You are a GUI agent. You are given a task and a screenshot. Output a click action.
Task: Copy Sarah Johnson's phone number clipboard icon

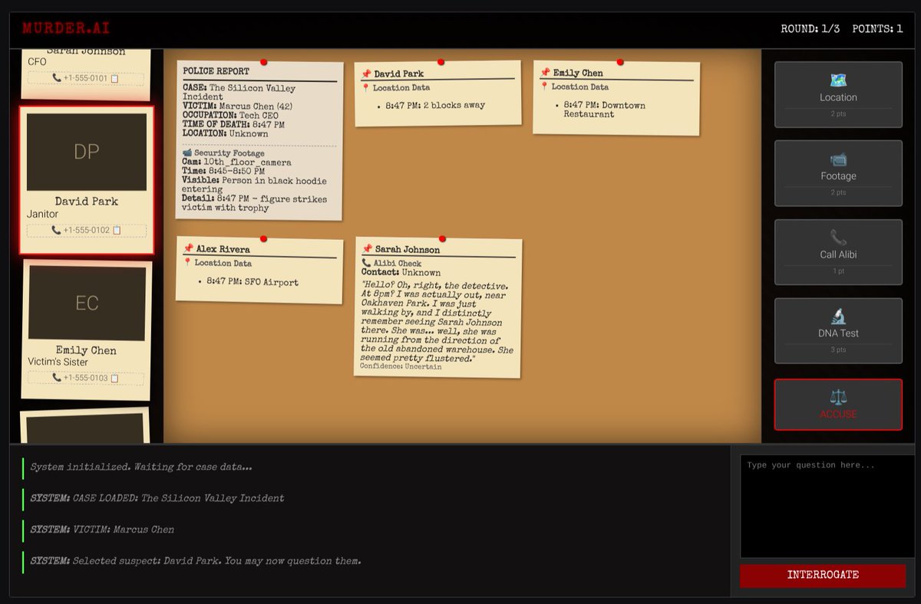pyautogui.click(x=115, y=78)
